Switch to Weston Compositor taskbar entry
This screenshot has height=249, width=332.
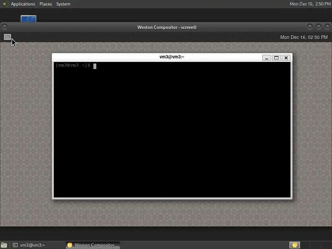pos(93,245)
